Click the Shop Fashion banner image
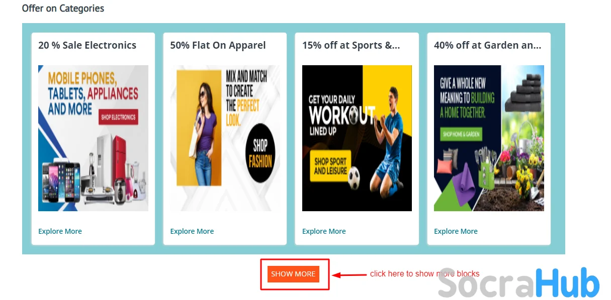The width and height of the screenshot is (611, 300). point(225,138)
